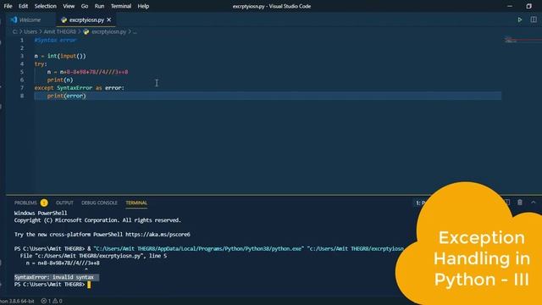This screenshot has height=305, width=542.
Task: Run Python file with play icon
Action: click(x=519, y=20)
